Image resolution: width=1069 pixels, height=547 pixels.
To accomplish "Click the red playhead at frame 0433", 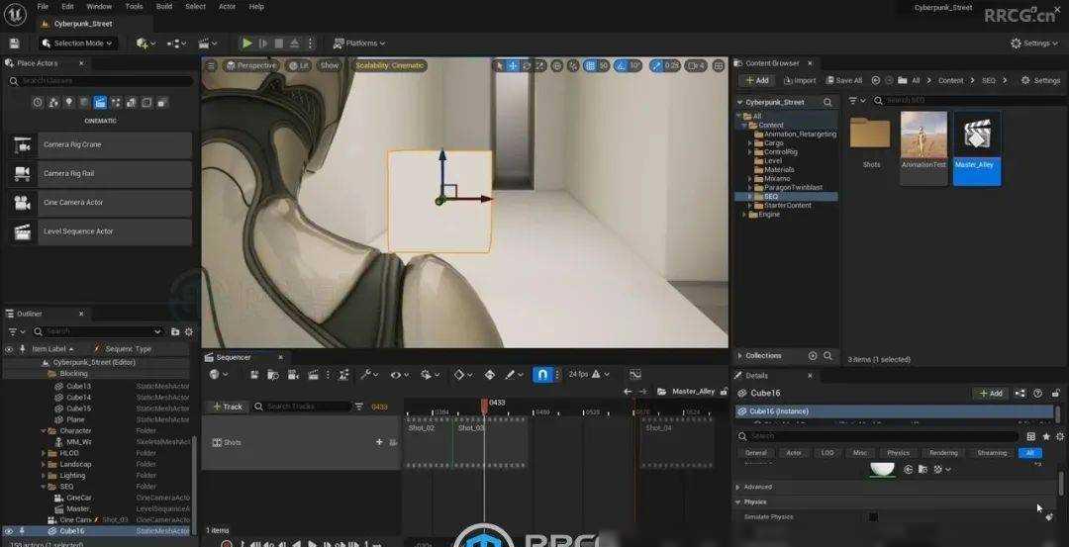I will pos(485,406).
